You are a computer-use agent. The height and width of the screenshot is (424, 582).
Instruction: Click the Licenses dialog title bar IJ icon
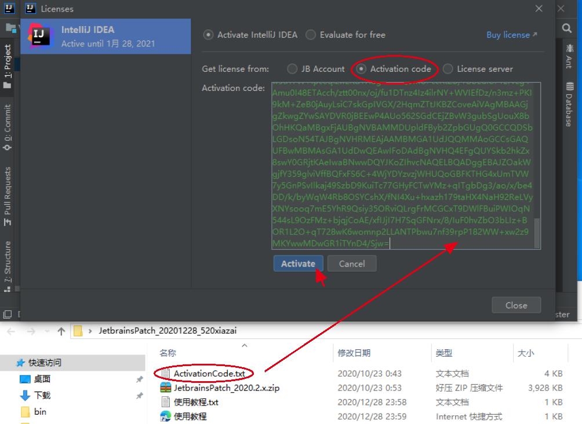31,8
